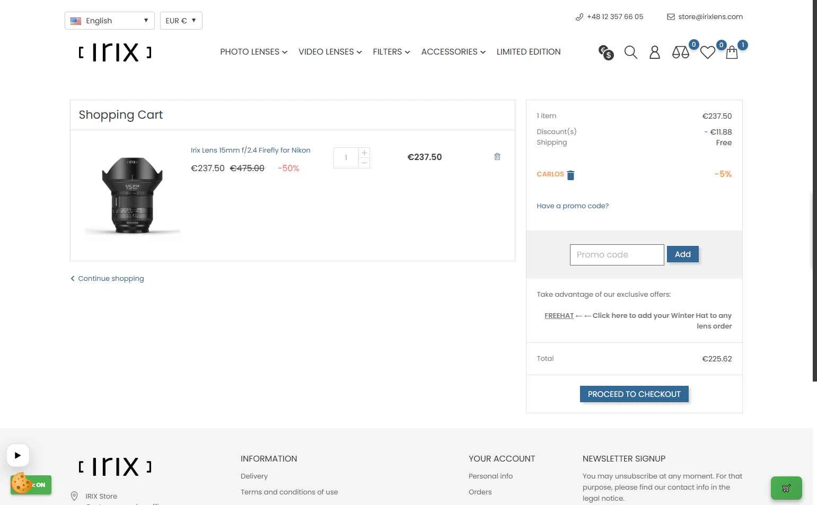Click the phone icon next to +48 number

click(x=579, y=17)
